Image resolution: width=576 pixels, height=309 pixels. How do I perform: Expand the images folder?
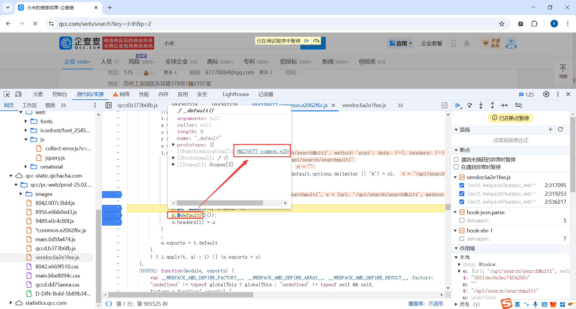click(x=21, y=194)
